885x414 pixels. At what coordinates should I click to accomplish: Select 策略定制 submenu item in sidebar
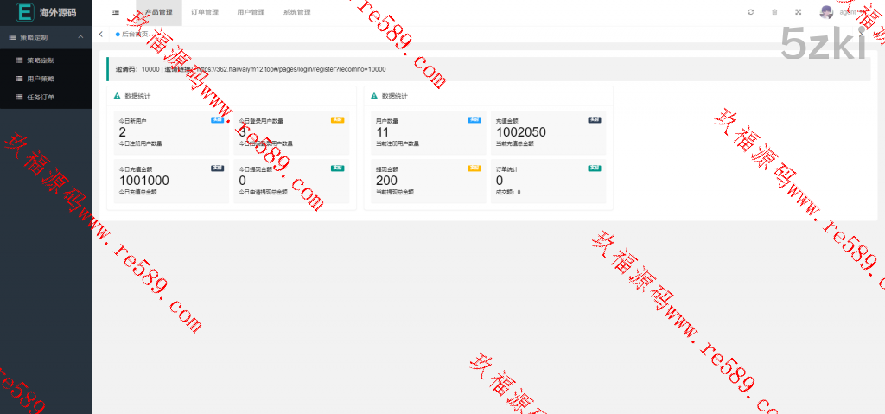(40, 61)
